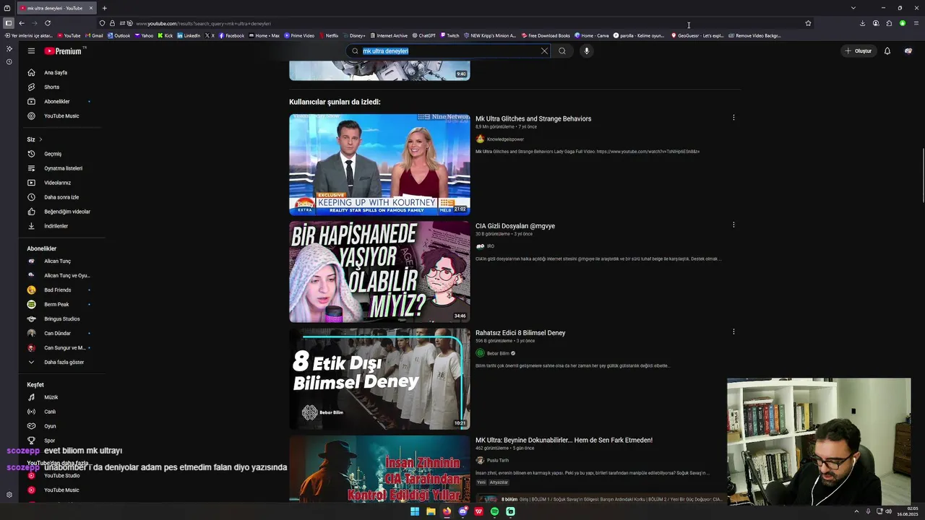
Task: Open Oynatma listeleri
Action: coord(61,168)
